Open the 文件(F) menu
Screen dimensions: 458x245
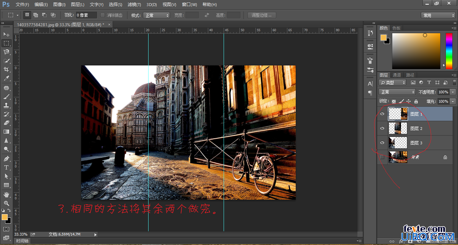coord(22,4)
